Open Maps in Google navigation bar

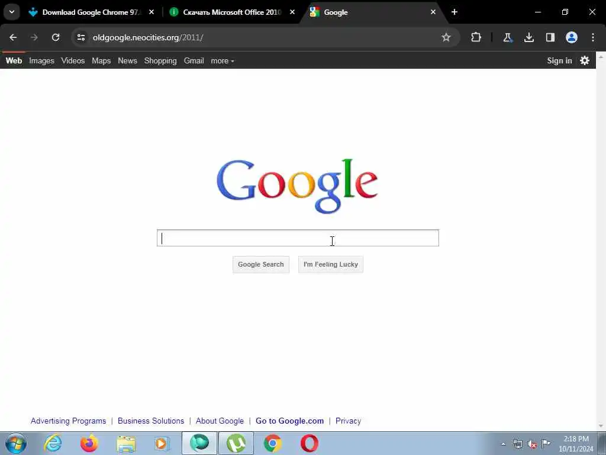101,61
